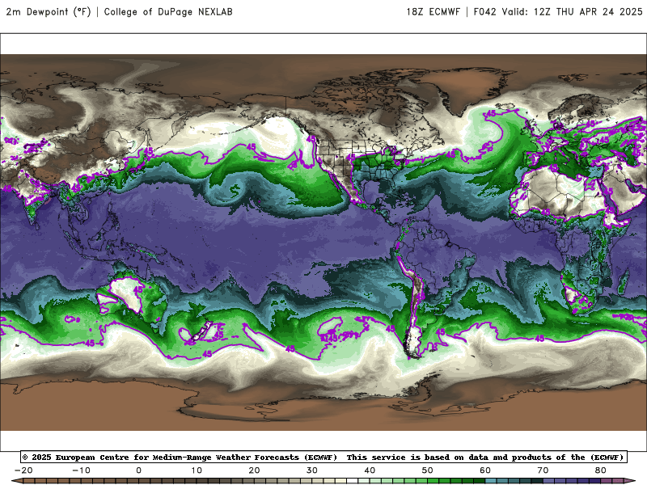Click the 70 label on the color scale
647x485 pixels.
point(543,470)
